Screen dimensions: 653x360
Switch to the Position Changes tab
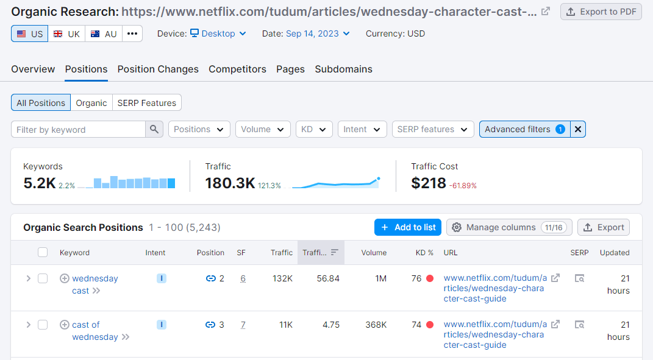[158, 69]
